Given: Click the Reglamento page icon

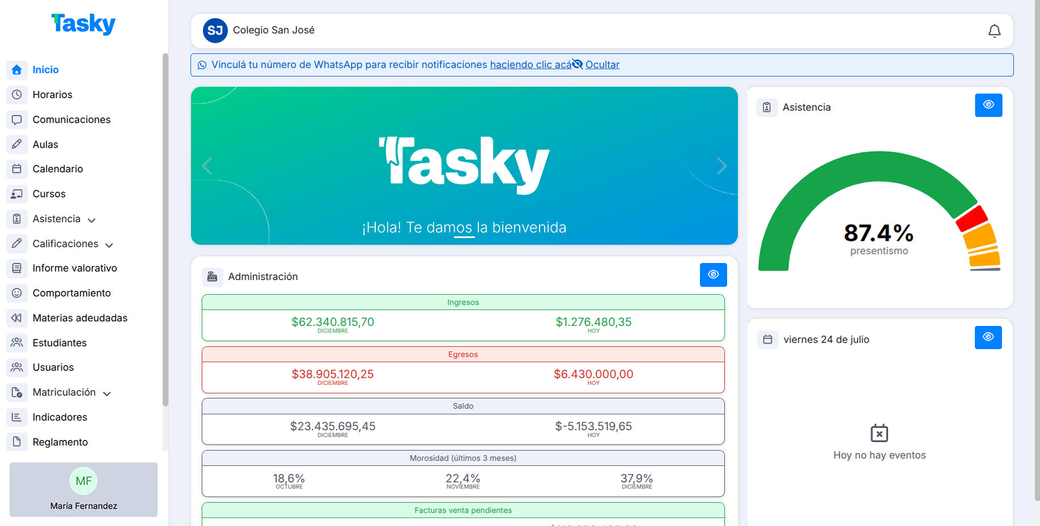Looking at the screenshot, I should (x=17, y=442).
